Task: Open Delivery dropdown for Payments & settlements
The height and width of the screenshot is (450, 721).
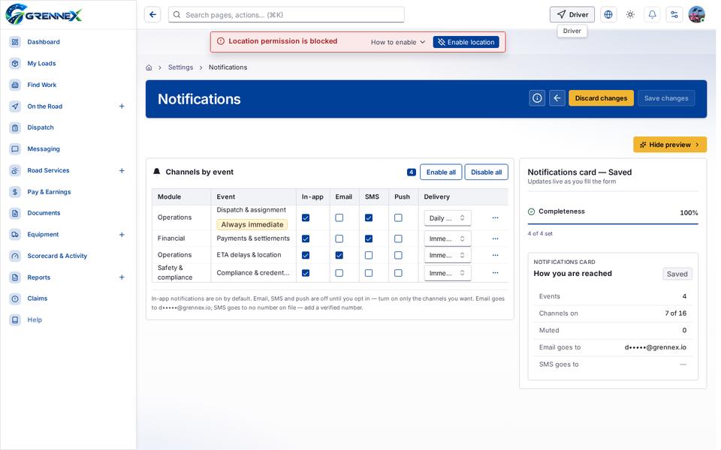Action: click(x=448, y=238)
